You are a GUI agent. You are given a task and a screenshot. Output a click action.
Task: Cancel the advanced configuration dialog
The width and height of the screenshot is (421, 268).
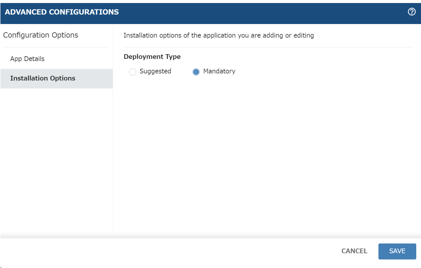pyautogui.click(x=354, y=251)
